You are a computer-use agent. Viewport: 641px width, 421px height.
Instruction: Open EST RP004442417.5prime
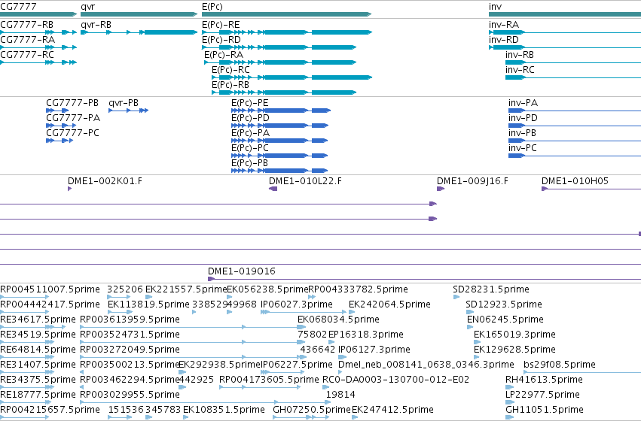[50, 304]
